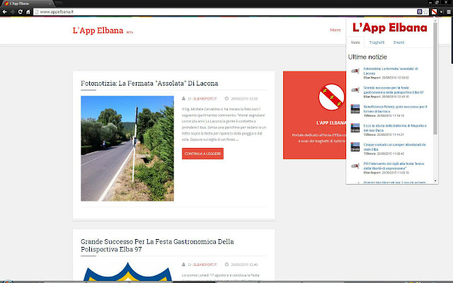
Task: Click the browser forward arrow
Action: pos(13,12)
